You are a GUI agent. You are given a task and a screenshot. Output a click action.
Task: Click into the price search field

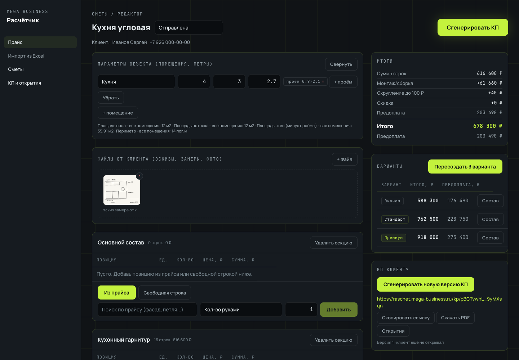pos(147,310)
